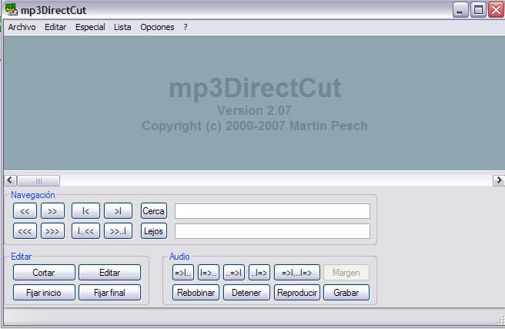Click the >> step forward navigation button
Image resolution: width=505 pixels, height=329 pixels.
(52, 211)
